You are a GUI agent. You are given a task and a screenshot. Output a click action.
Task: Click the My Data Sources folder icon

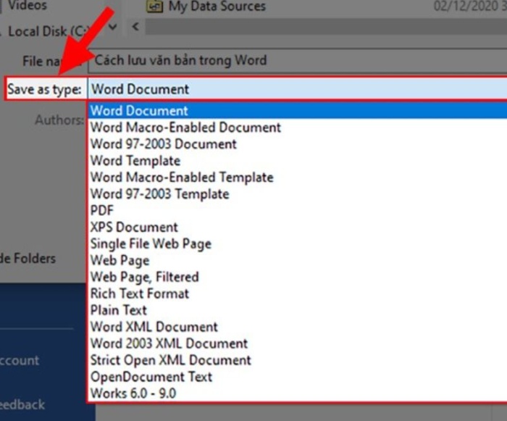(x=154, y=6)
